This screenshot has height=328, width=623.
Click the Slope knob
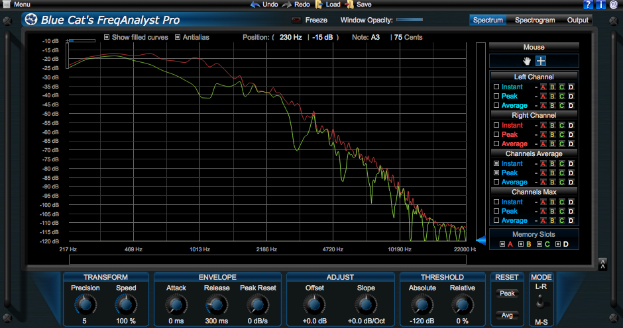366,305
